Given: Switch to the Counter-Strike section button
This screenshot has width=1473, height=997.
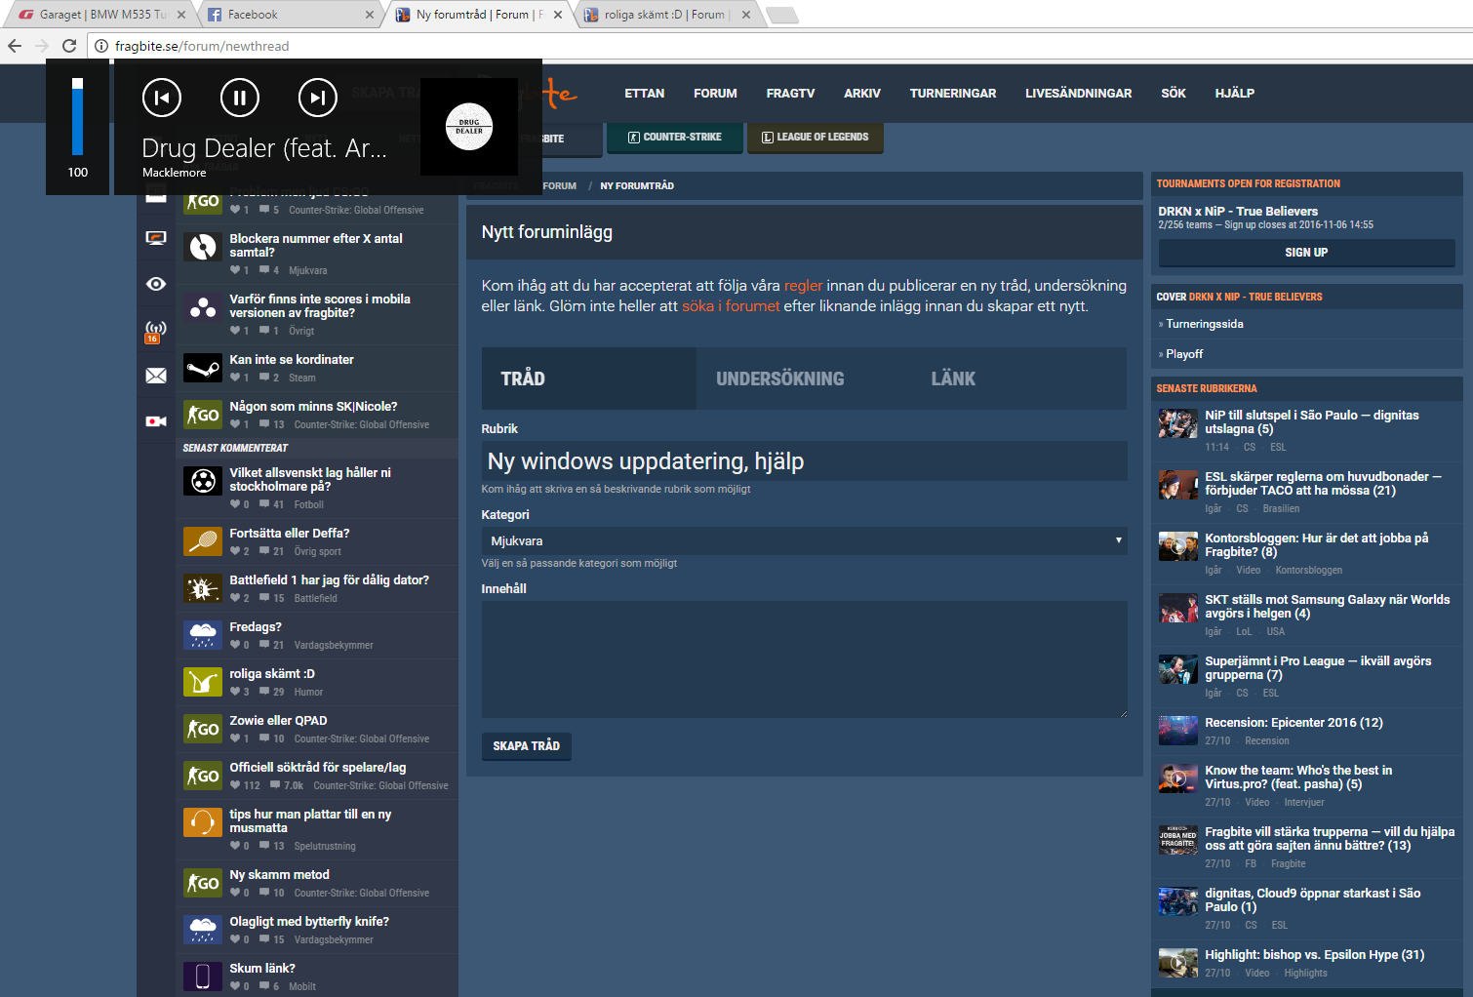Looking at the screenshot, I should click(675, 138).
